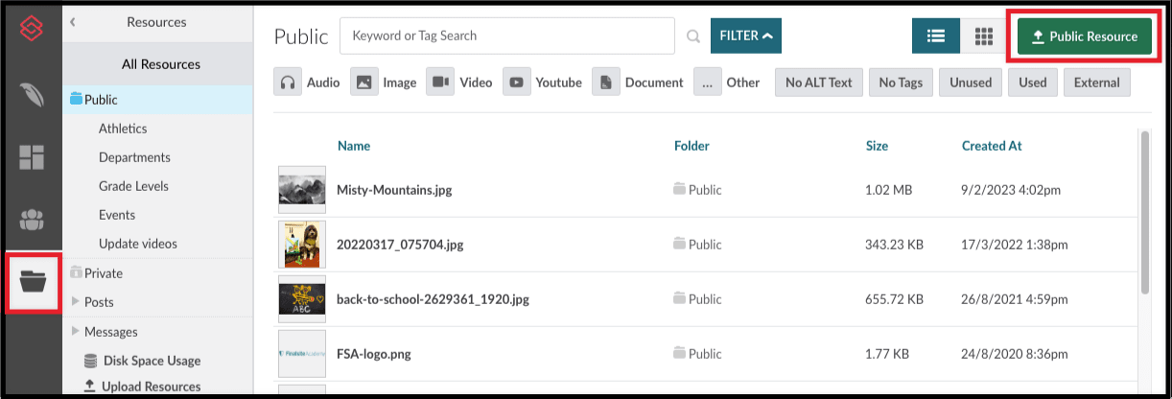Filter by Other ellipsis icon
1172x399 pixels.
tap(707, 82)
